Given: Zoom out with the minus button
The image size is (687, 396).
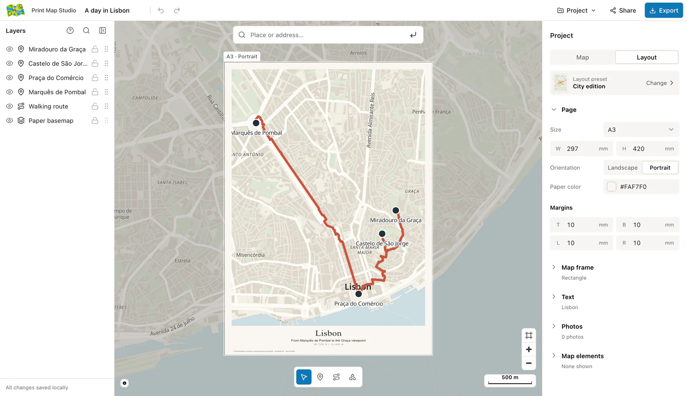Looking at the screenshot, I should [529, 363].
